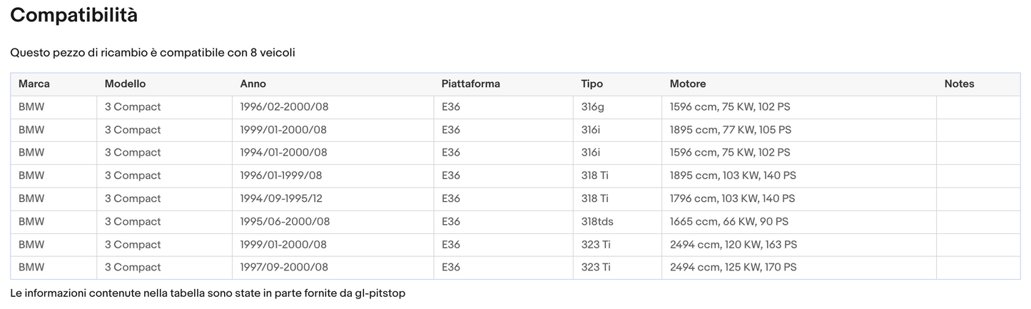This screenshot has width=1031, height=309.
Task: Click the Piattaforma column header
Action: point(471,84)
